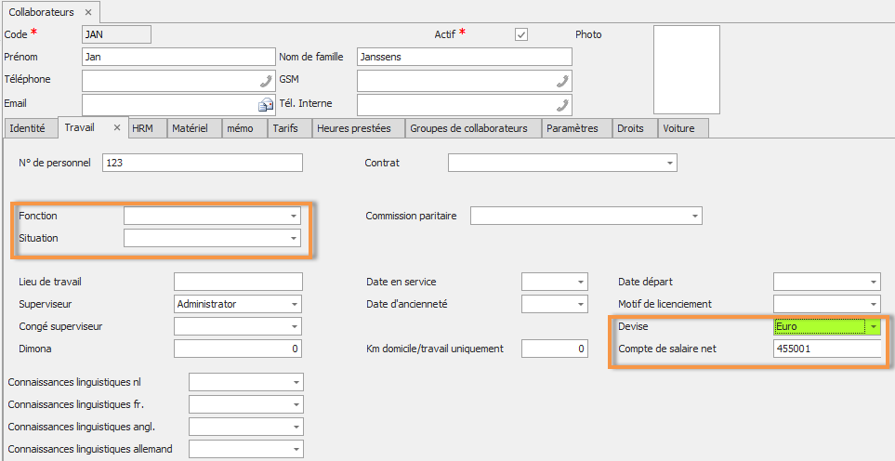Open the Date départ picker
Image resolution: width=895 pixels, height=461 pixels.
click(874, 283)
